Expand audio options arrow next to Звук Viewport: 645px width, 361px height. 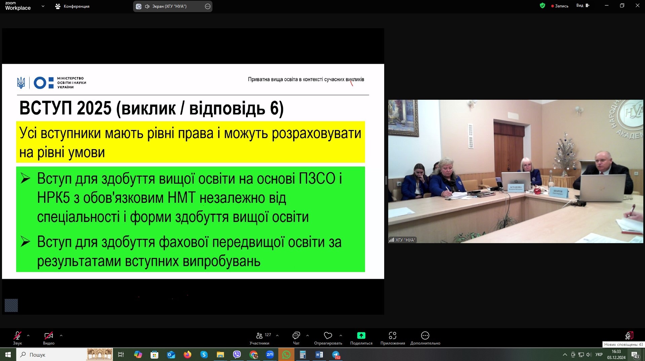[28, 335]
